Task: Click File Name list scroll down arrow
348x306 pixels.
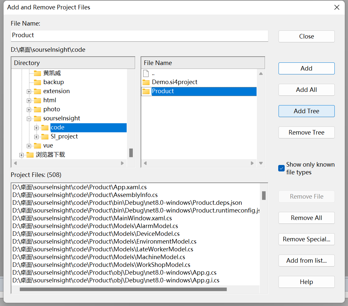Action: [x=261, y=163]
